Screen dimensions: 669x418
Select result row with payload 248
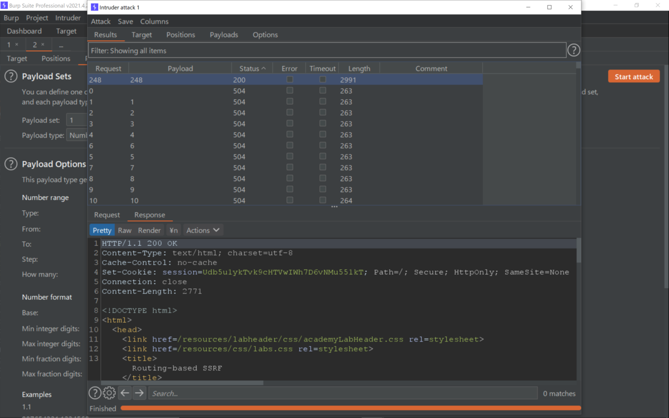285,80
